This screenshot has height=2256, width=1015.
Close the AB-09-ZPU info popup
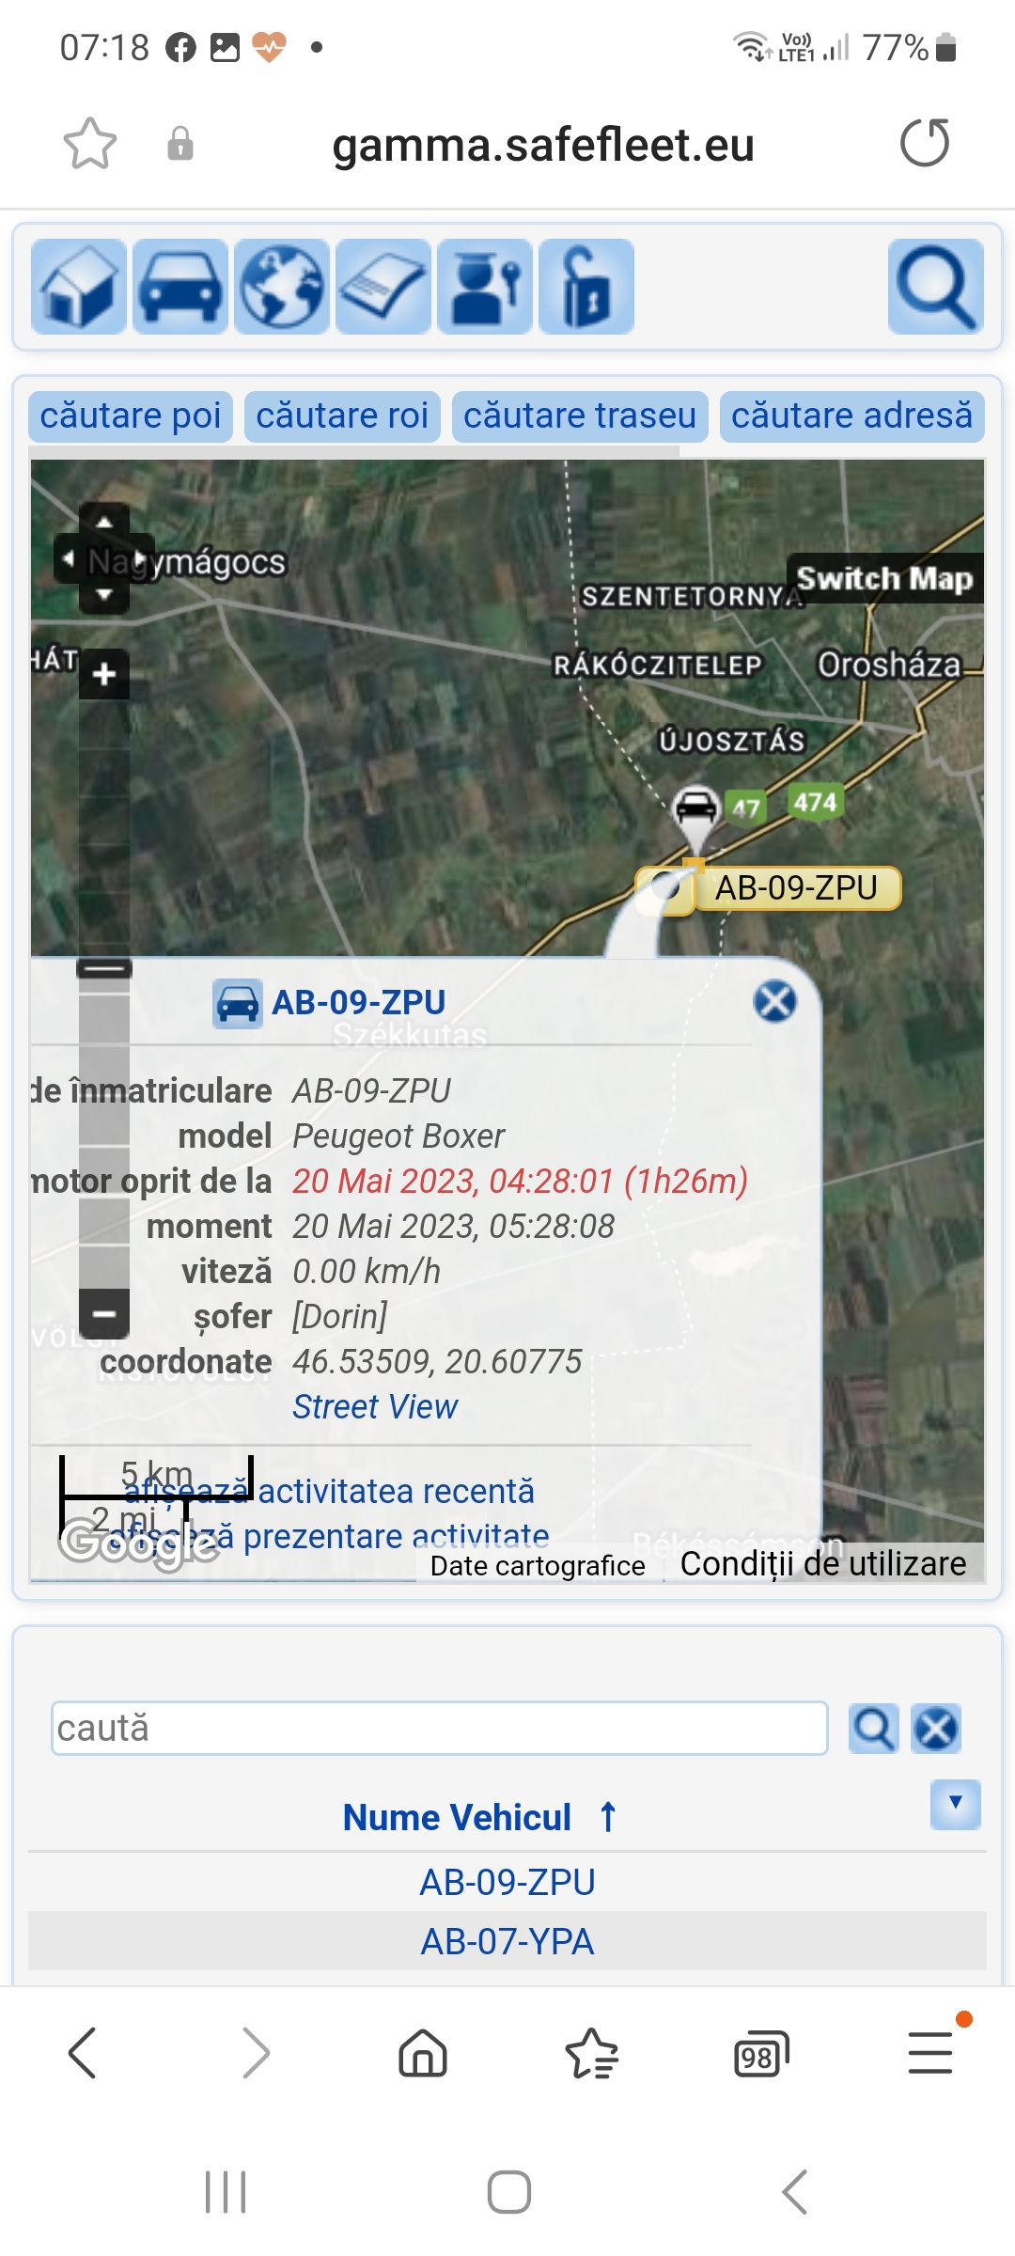[775, 1001]
